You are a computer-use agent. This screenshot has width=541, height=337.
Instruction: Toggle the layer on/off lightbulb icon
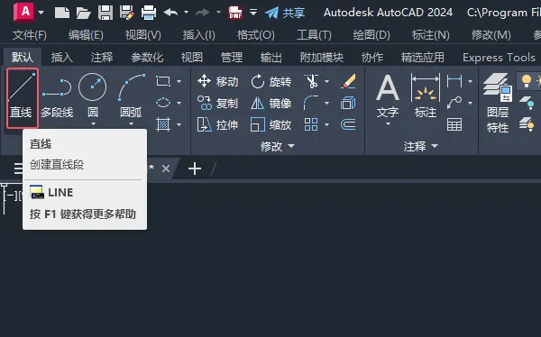click(527, 81)
